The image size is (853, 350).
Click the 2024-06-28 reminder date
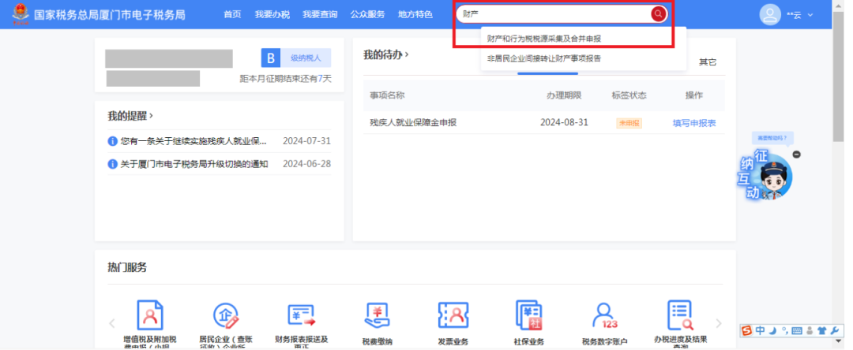(x=306, y=164)
